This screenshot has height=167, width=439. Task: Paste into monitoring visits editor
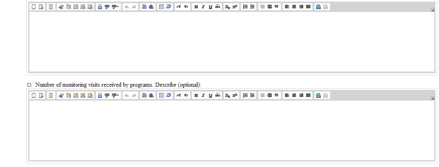76,95
